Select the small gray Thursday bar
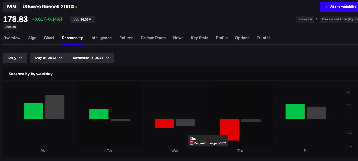Image resolution: width=358 pixels, height=161 pixels. point(251,120)
